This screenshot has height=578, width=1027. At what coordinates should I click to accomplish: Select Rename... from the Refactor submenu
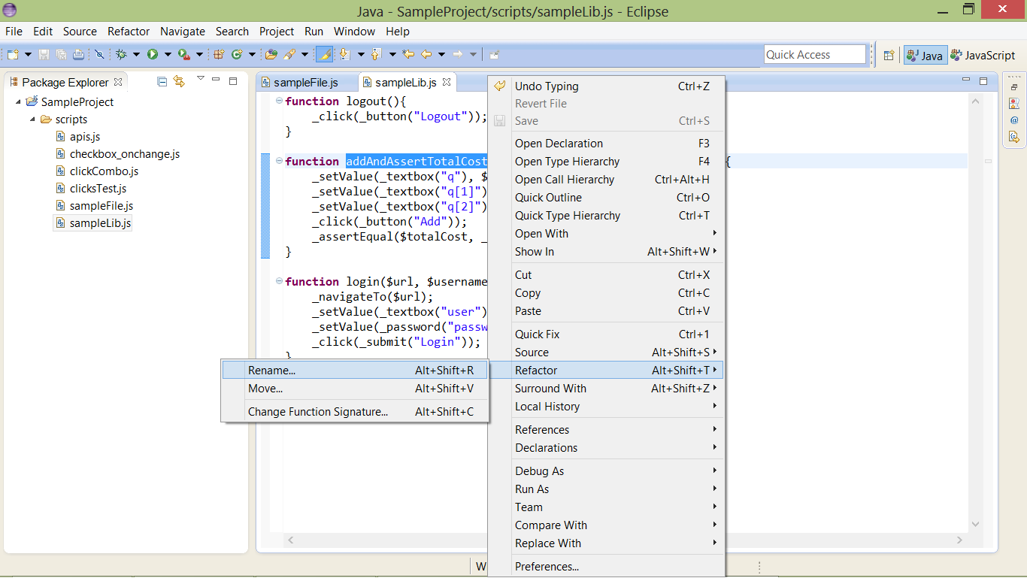click(271, 370)
